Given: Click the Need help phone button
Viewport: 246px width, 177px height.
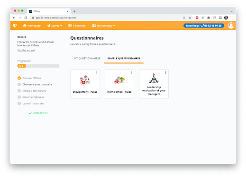Looking at the screenshot, I should [x=204, y=26].
